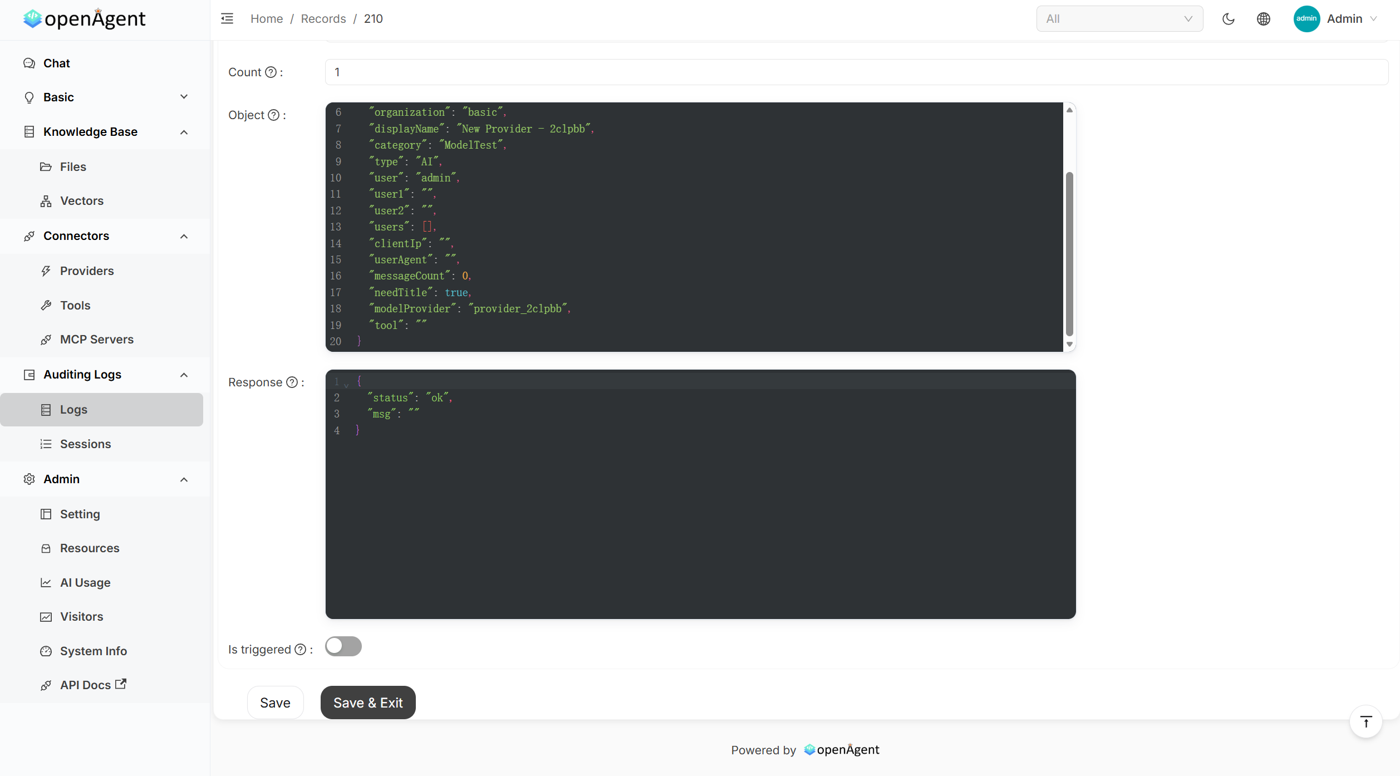
Task: Open the Providers menu item
Action: (87, 271)
